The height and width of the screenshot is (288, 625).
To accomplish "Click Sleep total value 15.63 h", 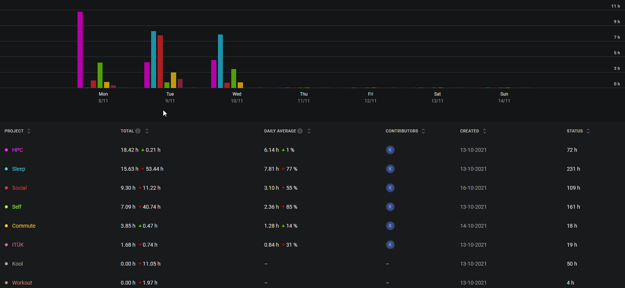I will click(129, 169).
